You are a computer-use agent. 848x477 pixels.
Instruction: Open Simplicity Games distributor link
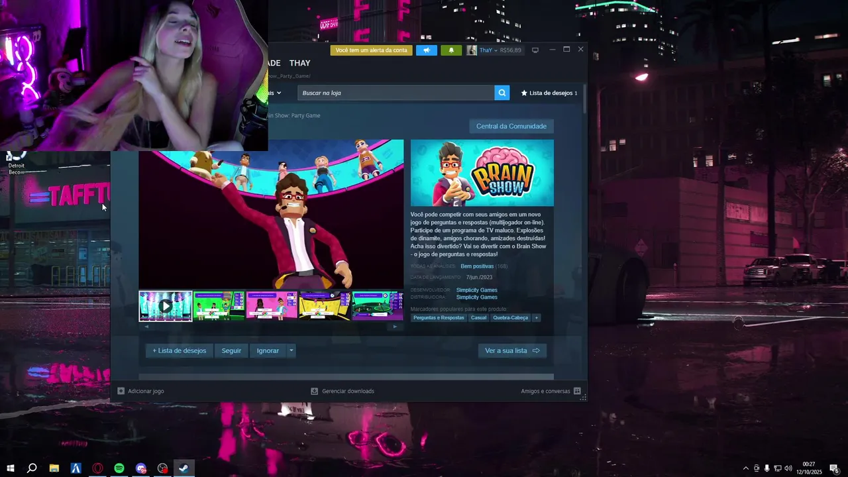(477, 297)
